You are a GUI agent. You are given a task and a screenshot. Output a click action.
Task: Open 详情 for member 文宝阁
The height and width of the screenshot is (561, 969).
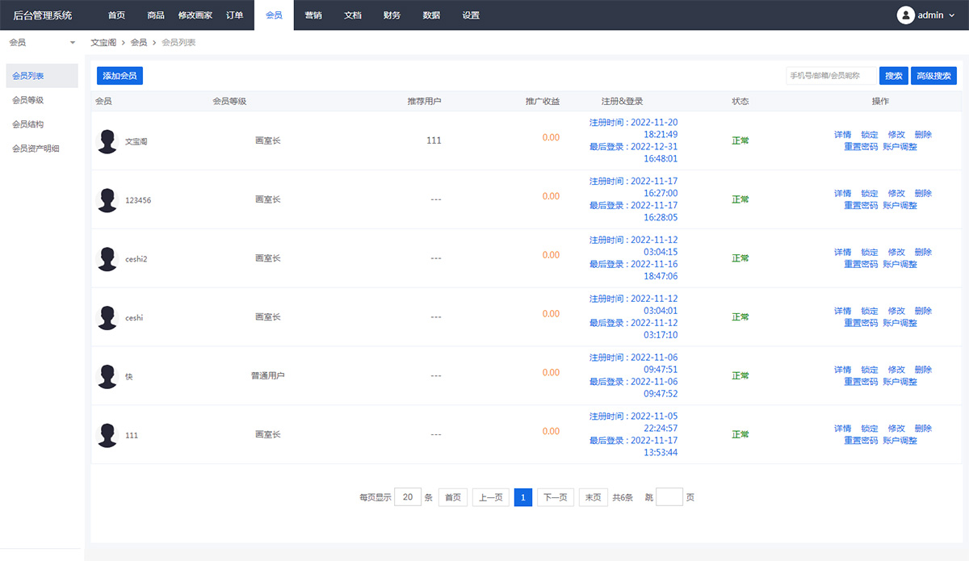[842, 135]
